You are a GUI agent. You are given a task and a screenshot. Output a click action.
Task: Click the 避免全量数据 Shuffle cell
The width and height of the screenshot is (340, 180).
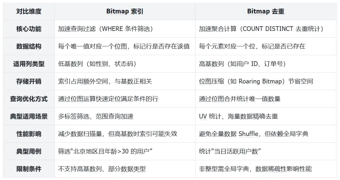(x=254, y=134)
